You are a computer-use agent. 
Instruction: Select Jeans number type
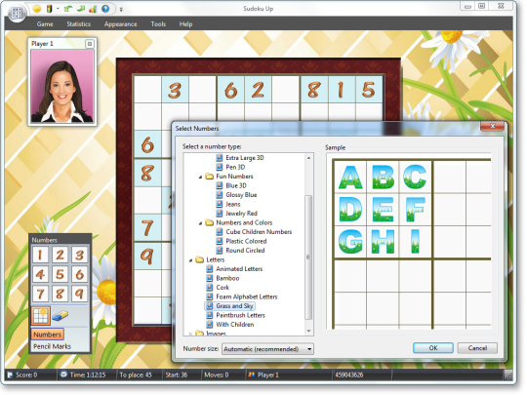[x=233, y=204]
